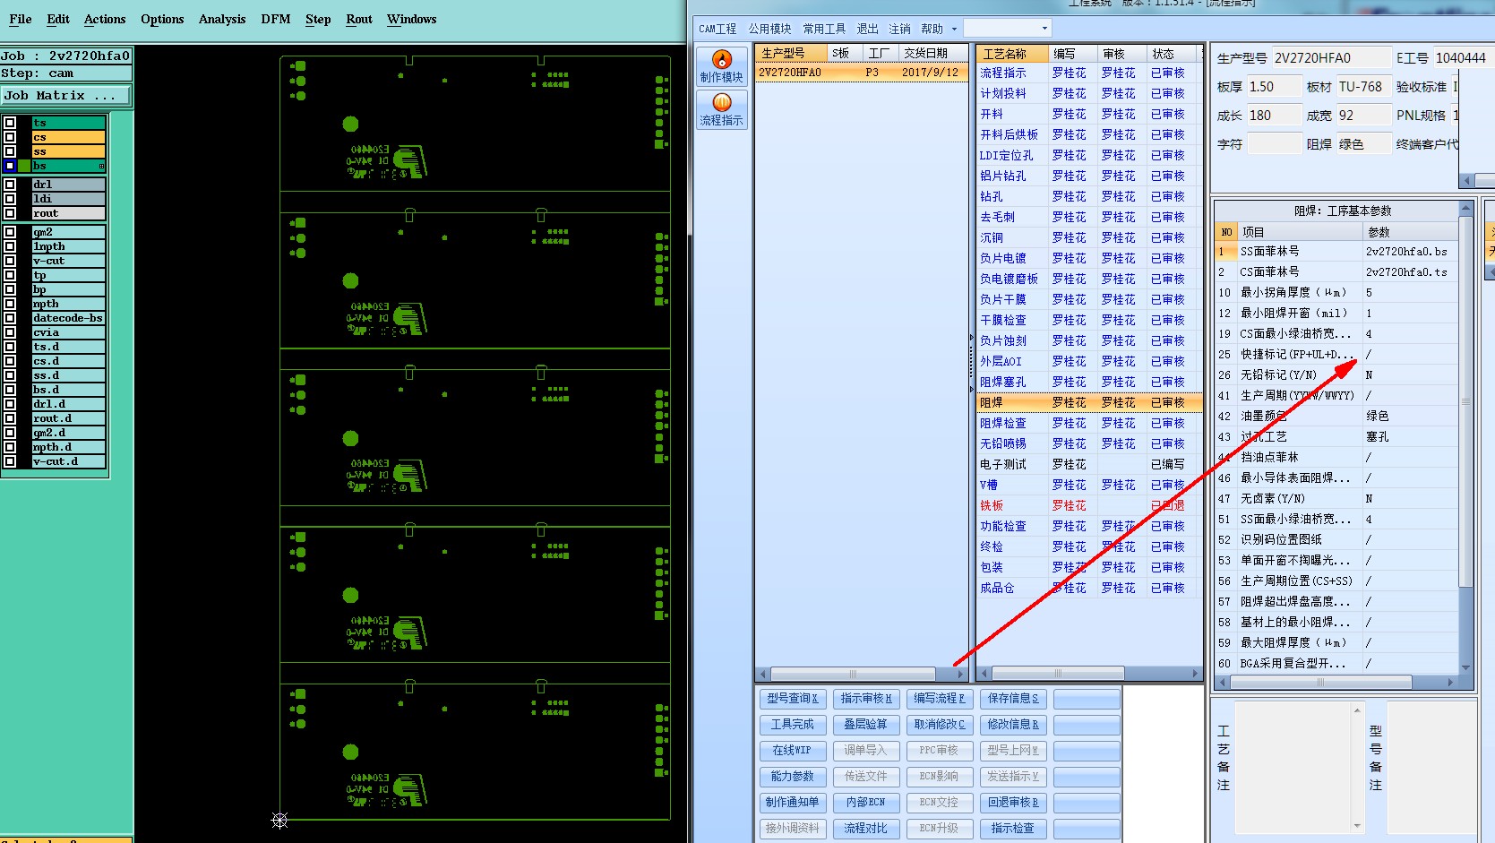This screenshot has width=1495, height=843.
Task: Click the origin crosshair marker in canvas
Action: click(279, 820)
